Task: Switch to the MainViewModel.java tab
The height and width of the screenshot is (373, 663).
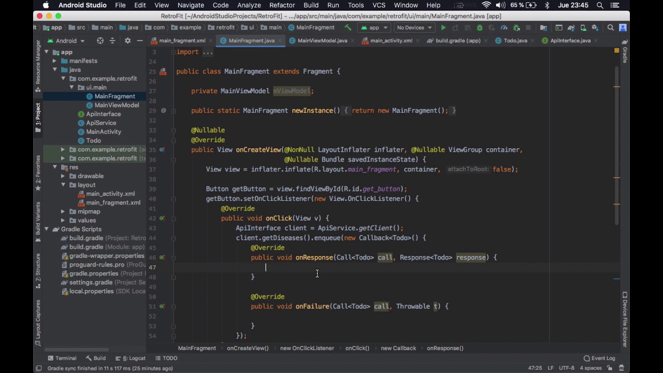Action: [x=322, y=40]
